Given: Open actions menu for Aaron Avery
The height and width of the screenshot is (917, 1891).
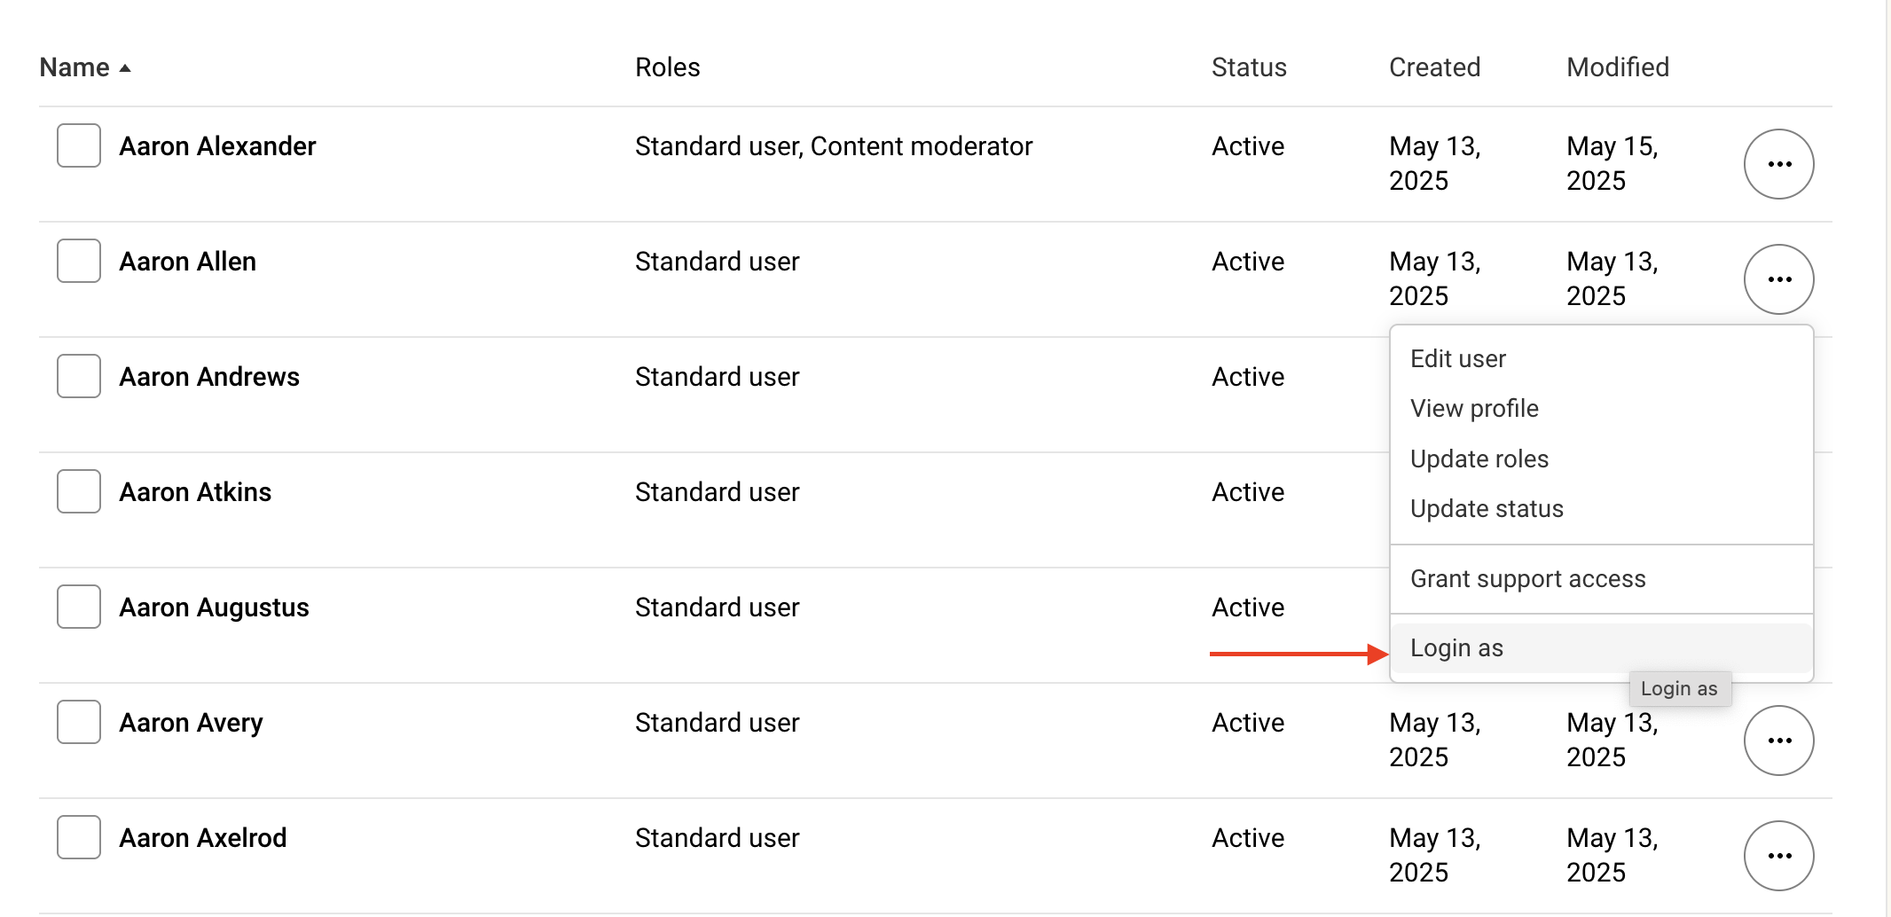Looking at the screenshot, I should (1778, 741).
